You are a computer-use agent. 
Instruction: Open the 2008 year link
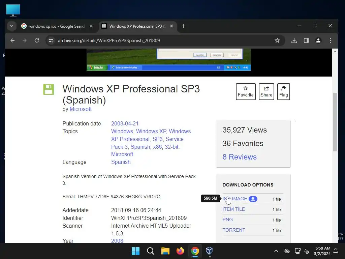(x=117, y=240)
